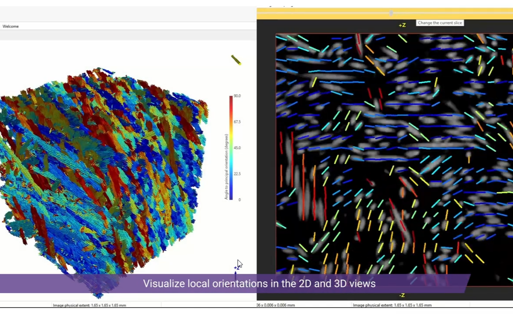
Task: Click the 45.0 value on the colormap legend
Action: tap(237, 148)
